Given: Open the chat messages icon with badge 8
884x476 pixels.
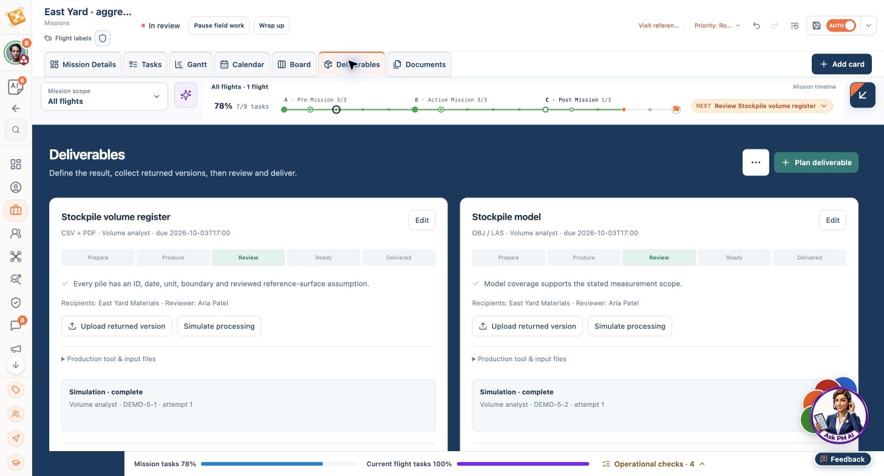Looking at the screenshot, I should (x=16, y=325).
